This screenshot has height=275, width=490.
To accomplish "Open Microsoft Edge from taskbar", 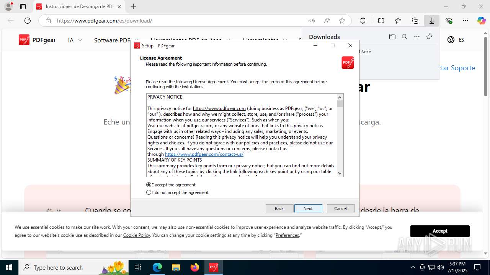I will pos(157,267).
